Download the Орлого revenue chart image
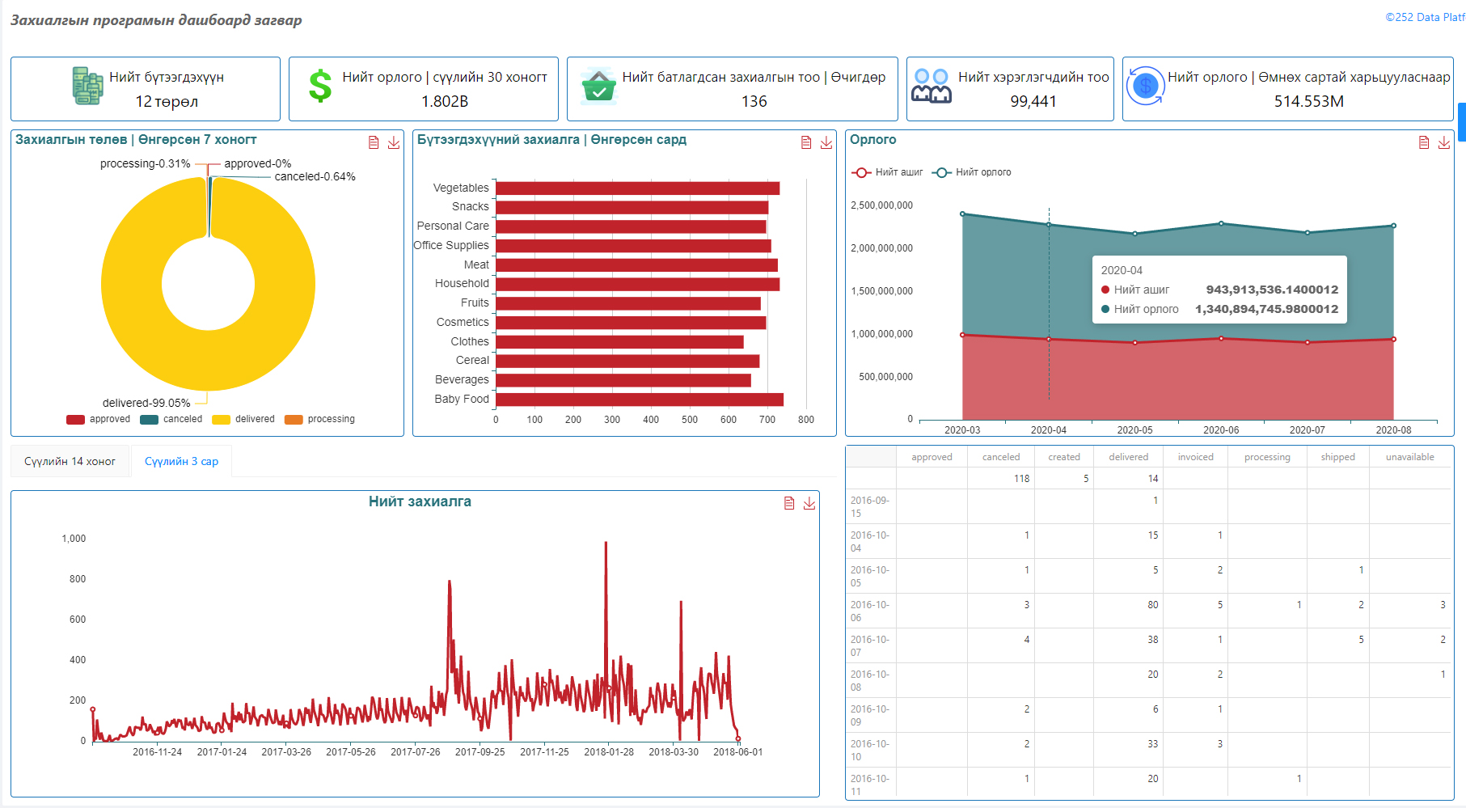This screenshot has width=1466, height=808. coord(1444,142)
